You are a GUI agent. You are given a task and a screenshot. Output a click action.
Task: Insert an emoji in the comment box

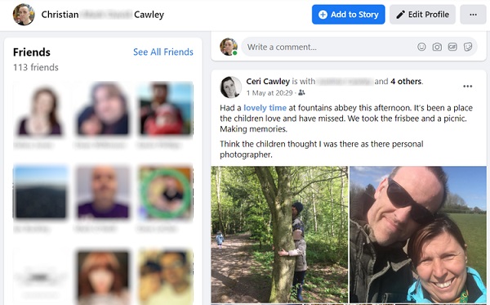click(x=421, y=47)
